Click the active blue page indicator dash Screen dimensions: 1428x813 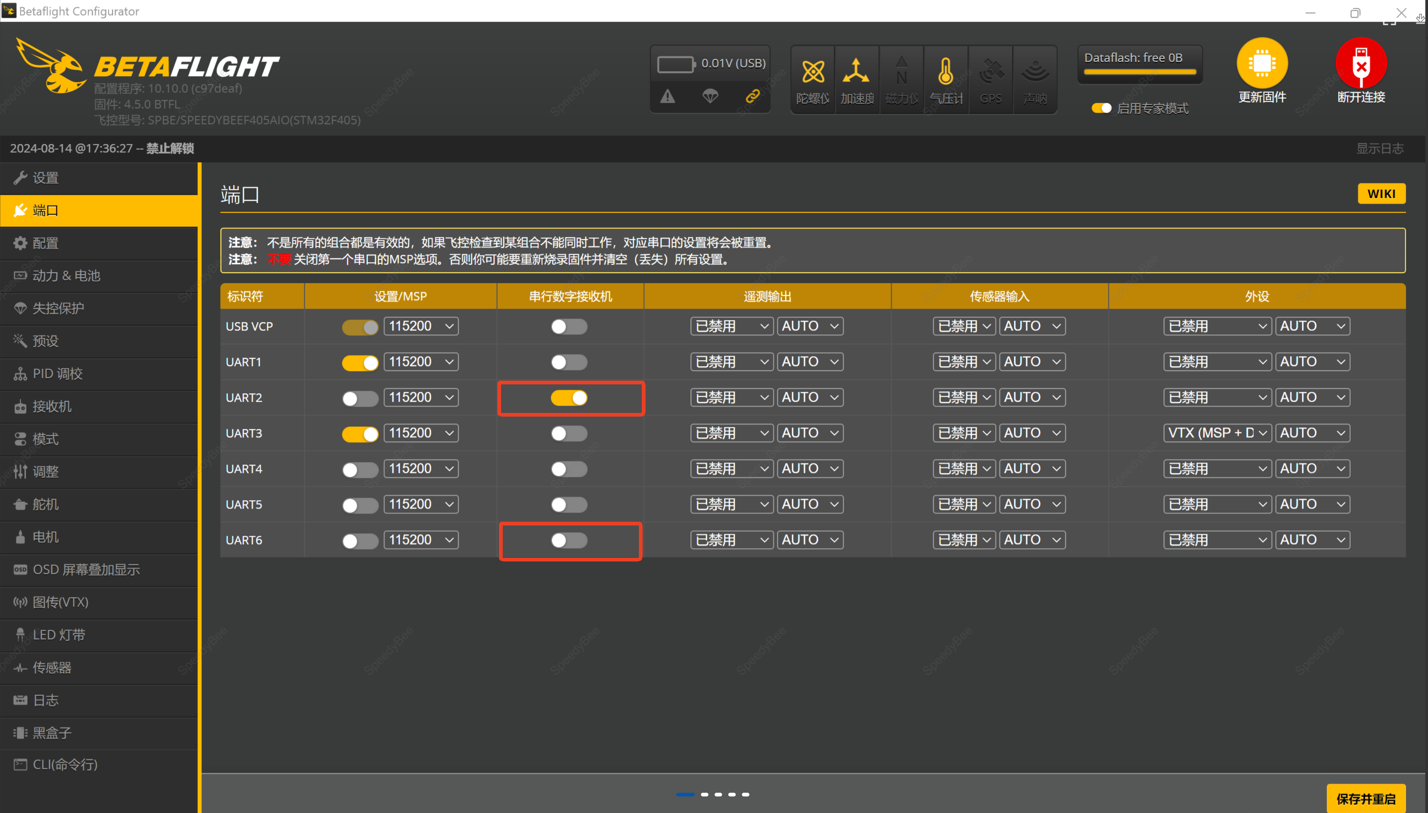click(x=685, y=794)
